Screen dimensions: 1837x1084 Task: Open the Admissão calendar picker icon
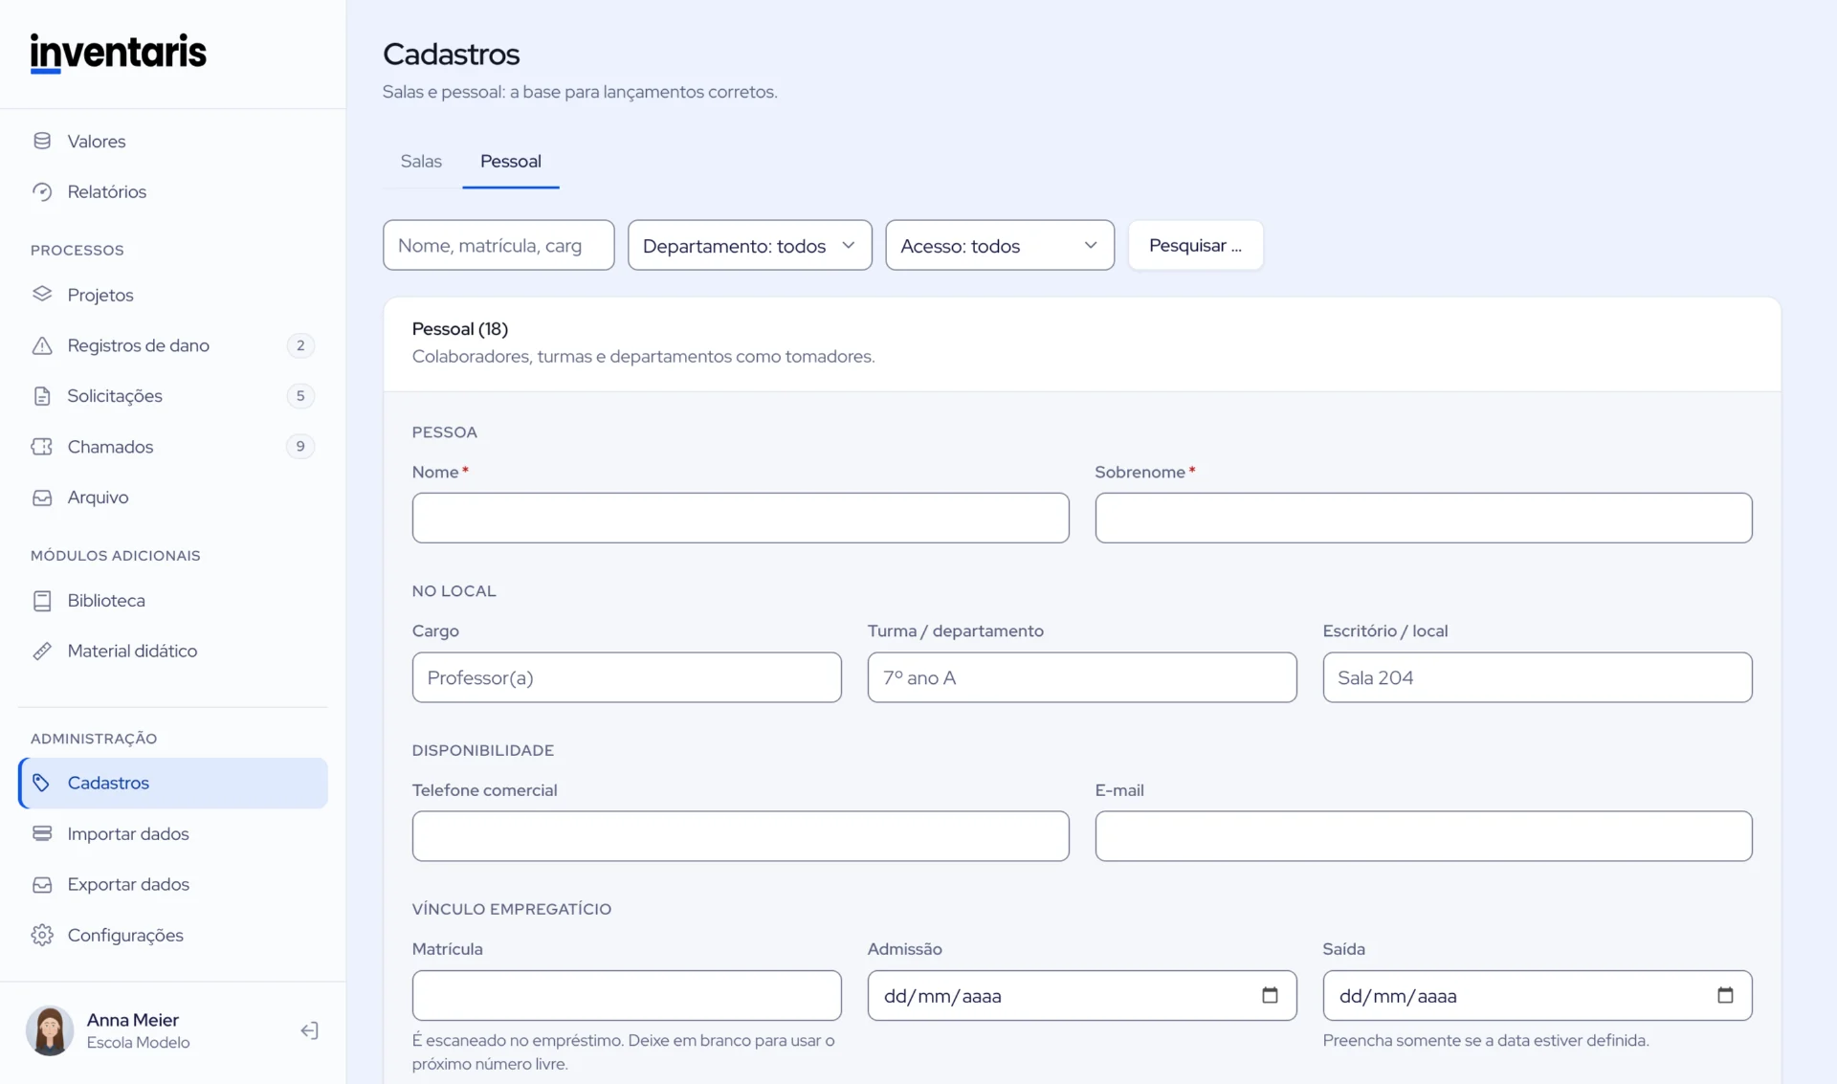1270,995
